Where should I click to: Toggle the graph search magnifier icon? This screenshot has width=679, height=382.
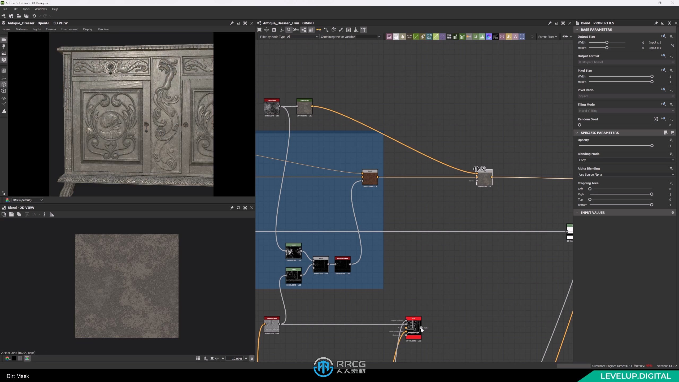click(289, 30)
